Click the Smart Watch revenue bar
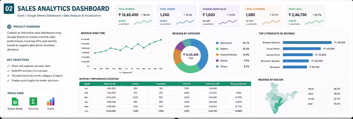 point(302,48)
